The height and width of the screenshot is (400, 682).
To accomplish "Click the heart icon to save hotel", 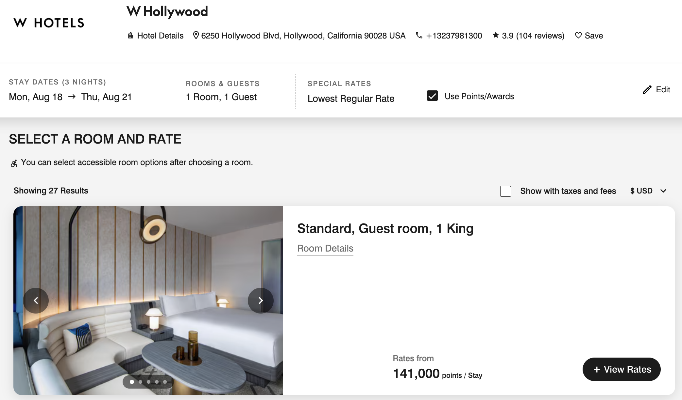I will pos(578,35).
